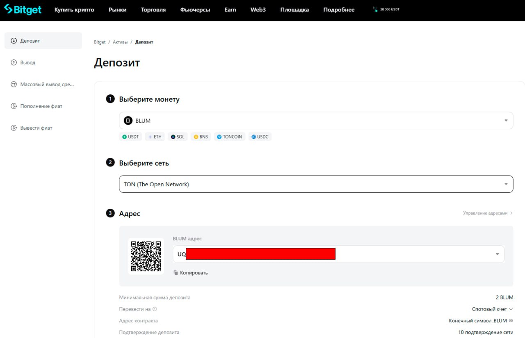The image size is (525, 338).
Task: Choose the BNB quick coin chip
Action: click(x=201, y=137)
